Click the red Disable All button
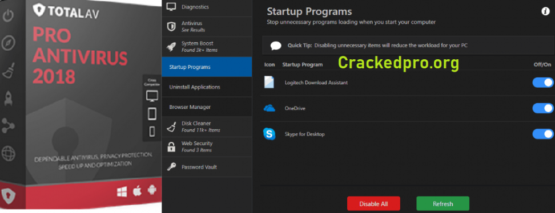Image resolution: width=555 pixels, height=213 pixels. click(x=373, y=204)
